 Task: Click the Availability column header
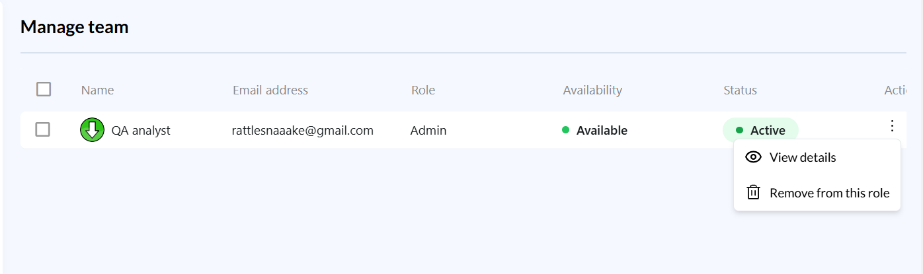tap(592, 90)
